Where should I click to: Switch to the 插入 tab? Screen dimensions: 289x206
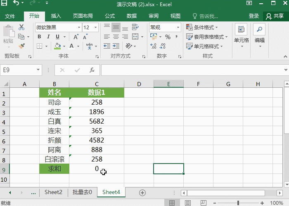point(56,16)
